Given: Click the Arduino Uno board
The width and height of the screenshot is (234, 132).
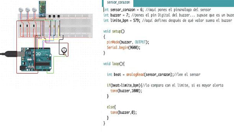Looking at the screenshot, I should (x=36, y=59).
